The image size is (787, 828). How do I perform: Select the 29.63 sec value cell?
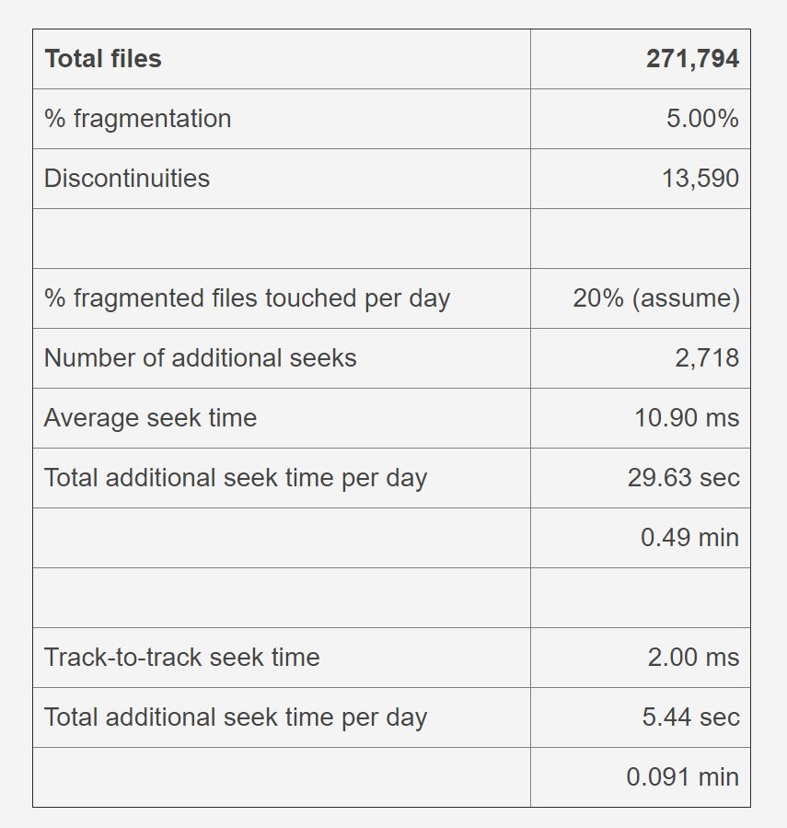(x=683, y=478)
